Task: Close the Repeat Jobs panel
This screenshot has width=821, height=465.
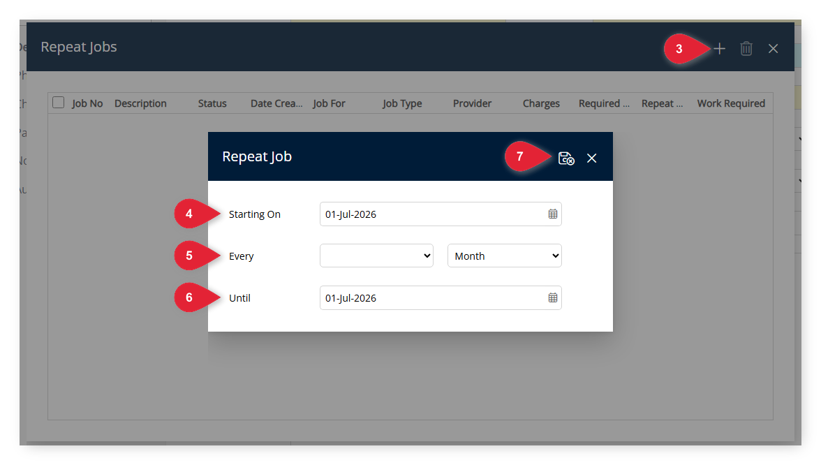Action: pyautogui.click(x=773, y=49)
